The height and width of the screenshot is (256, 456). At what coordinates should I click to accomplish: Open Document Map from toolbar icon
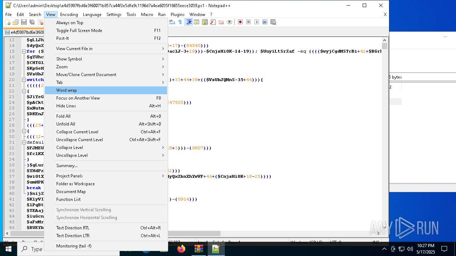205,22
